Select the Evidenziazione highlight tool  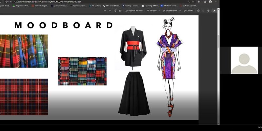pyautogui.click(x=170, y=10)
